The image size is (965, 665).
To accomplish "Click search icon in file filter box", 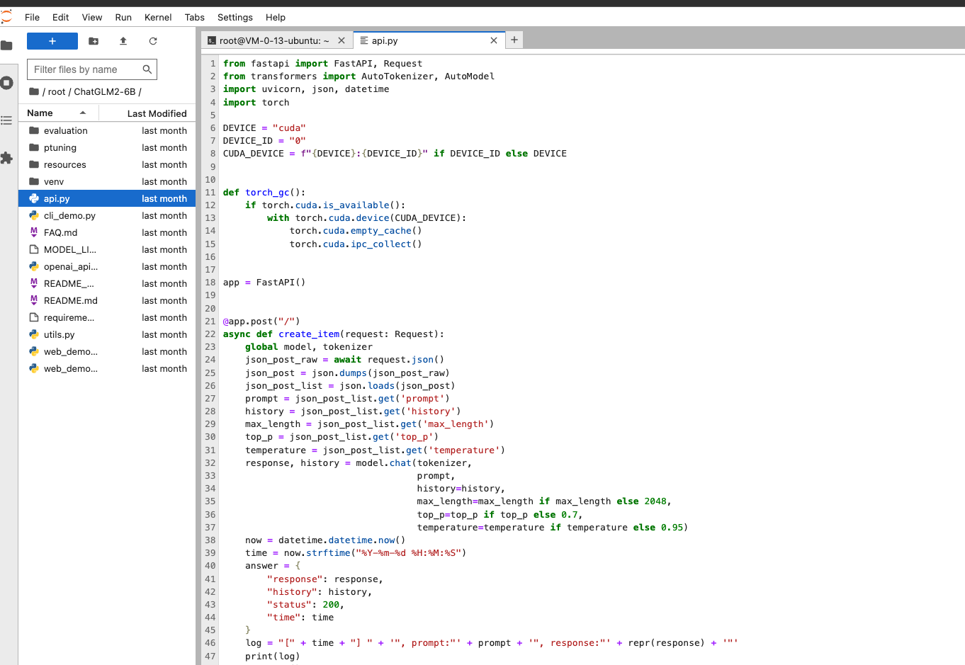I will pyautogui.click(x=147, y=69).
